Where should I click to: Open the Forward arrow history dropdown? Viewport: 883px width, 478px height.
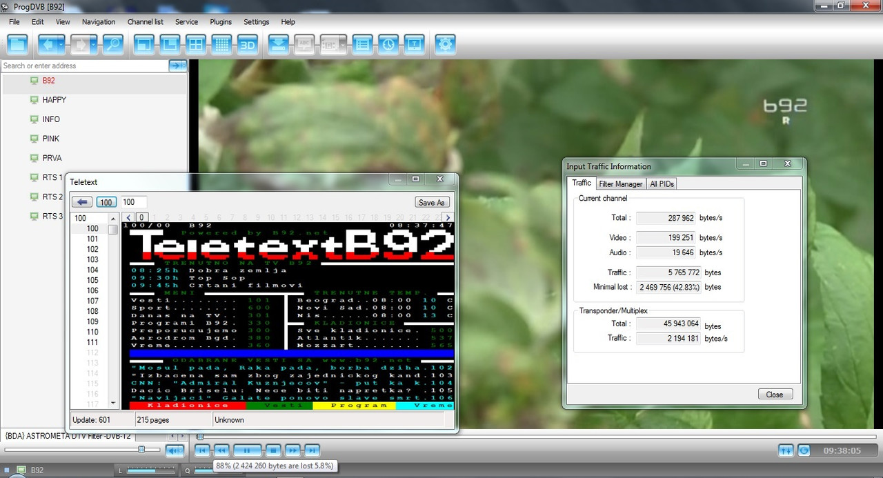(95, 45)
